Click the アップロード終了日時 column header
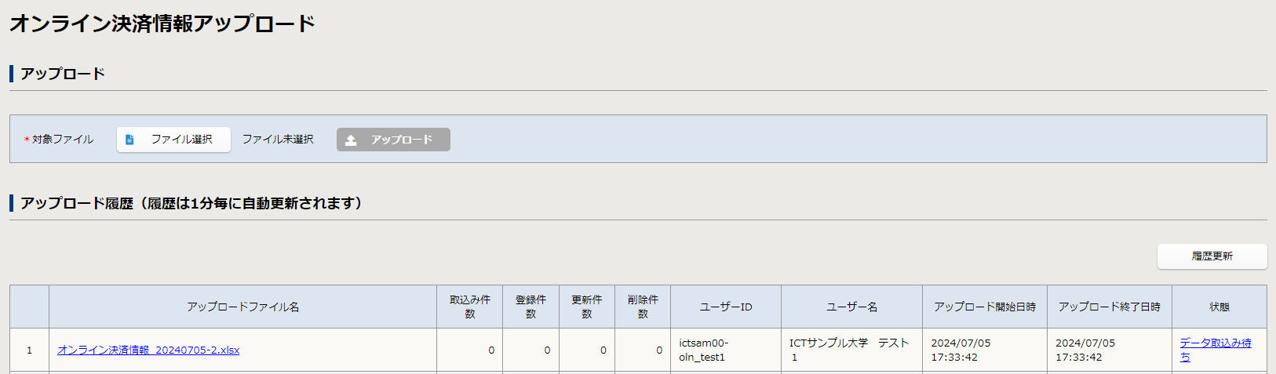The width and height of the screenshot is (1276, 374). 1109,307
